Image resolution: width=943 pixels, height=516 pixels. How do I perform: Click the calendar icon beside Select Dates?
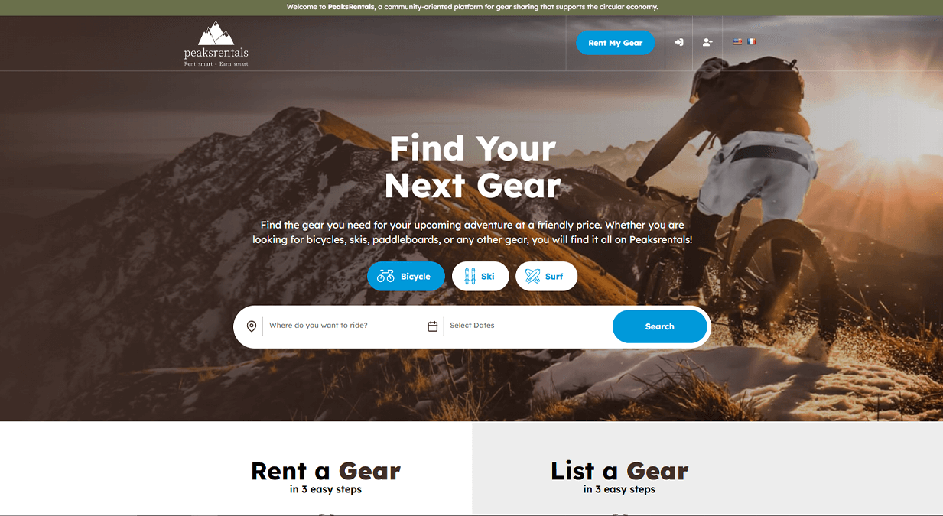[433, 326]
